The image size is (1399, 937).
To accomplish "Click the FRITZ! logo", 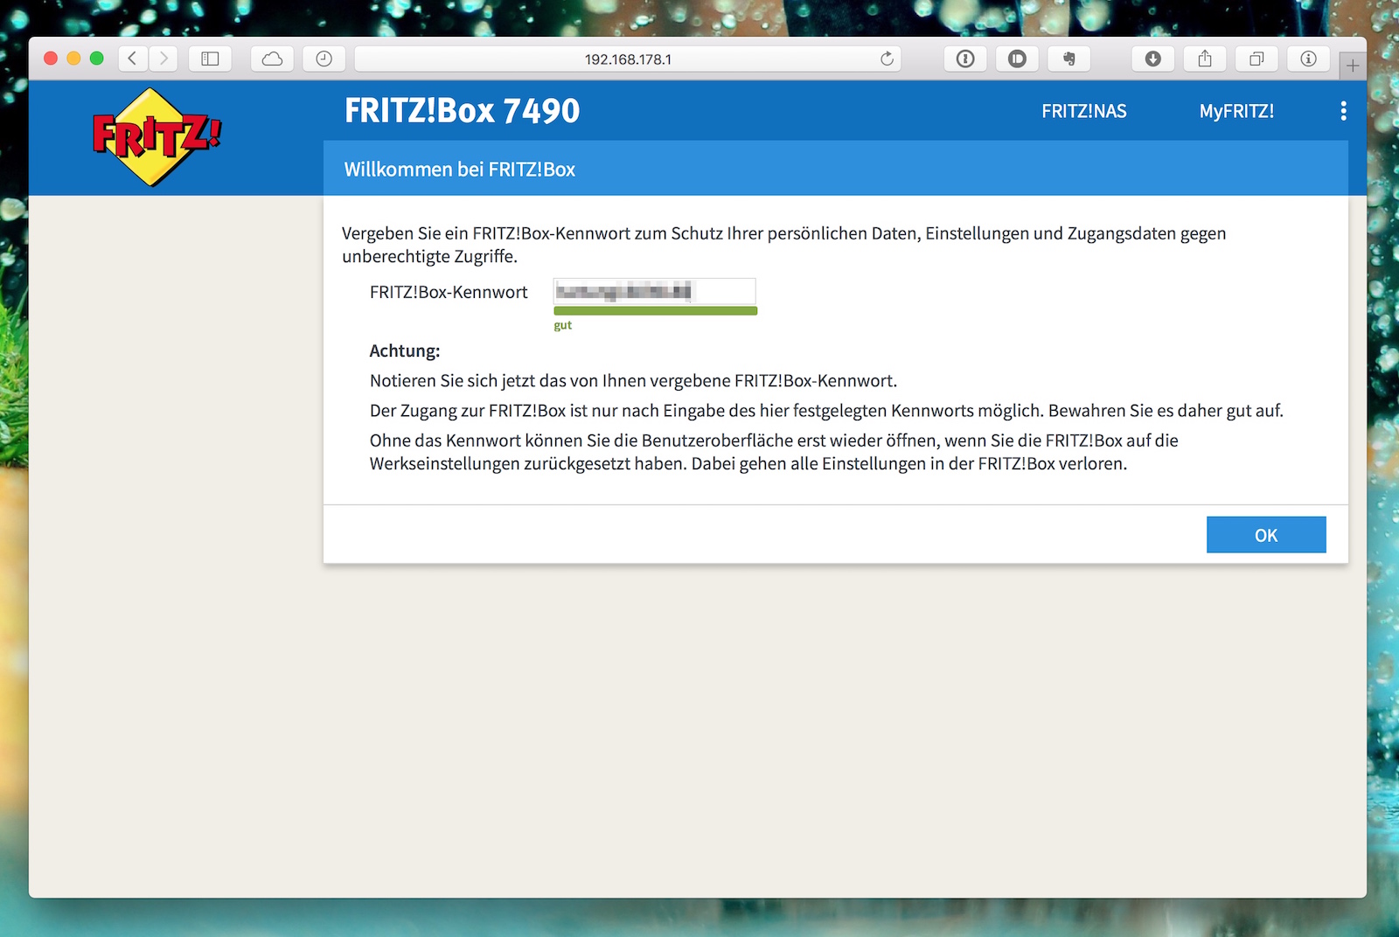I will (157, 136).
